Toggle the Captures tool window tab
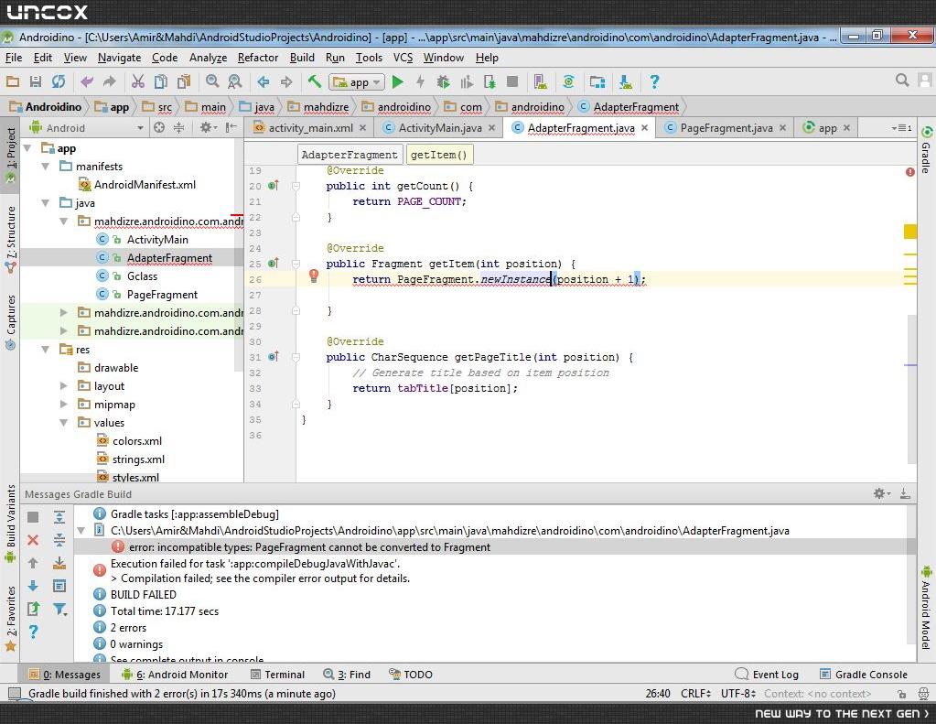Image resolution: width=936 pixels, height=724 pixels. [x=10, y=321]
